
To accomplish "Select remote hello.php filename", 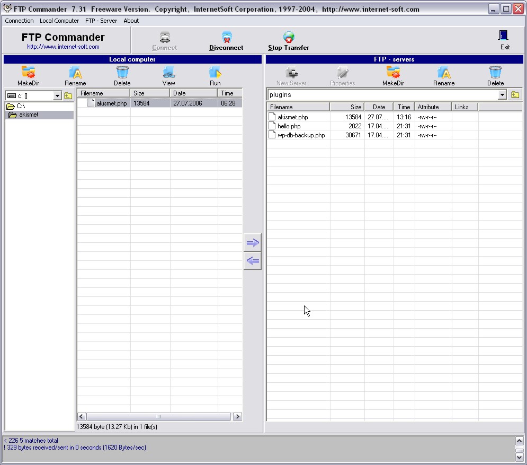I will (289, 126).
